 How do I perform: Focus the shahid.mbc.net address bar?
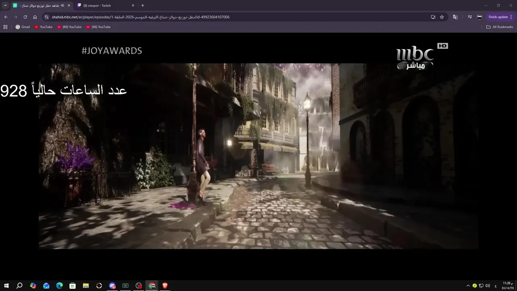pyautogui.click(x=238, y=17)
